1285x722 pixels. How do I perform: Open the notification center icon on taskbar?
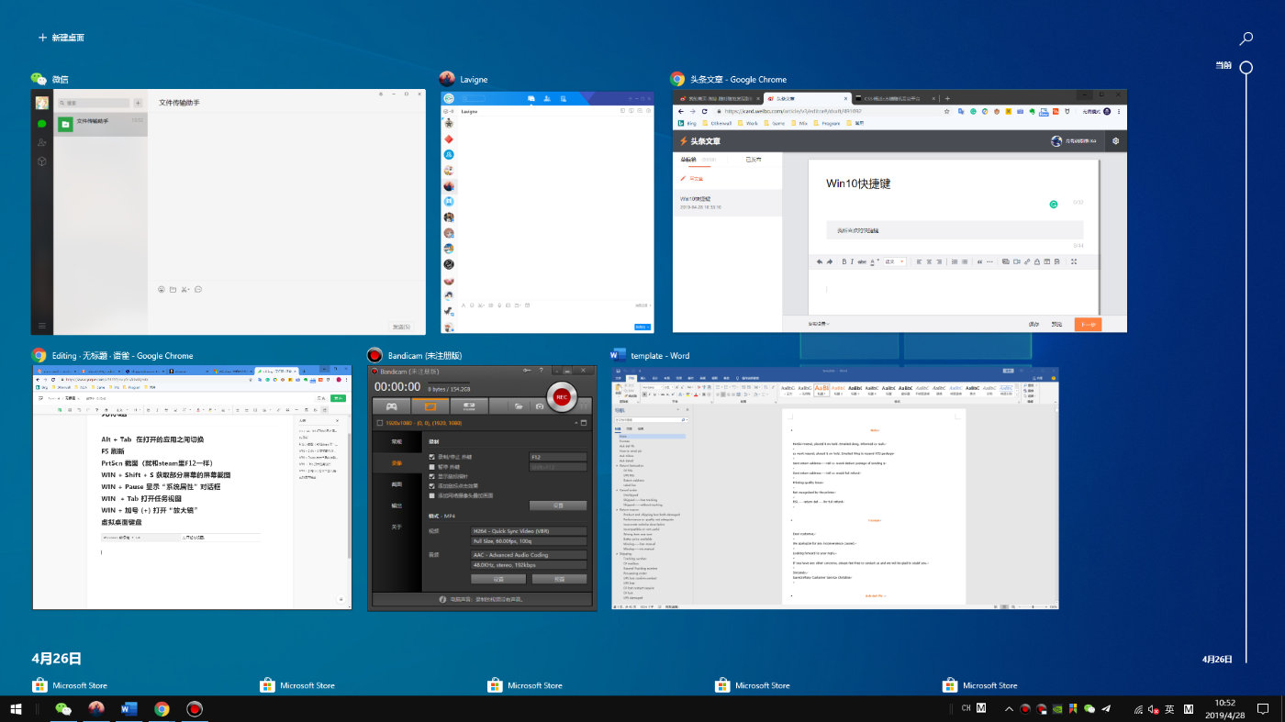click(x=1263, y=708)
